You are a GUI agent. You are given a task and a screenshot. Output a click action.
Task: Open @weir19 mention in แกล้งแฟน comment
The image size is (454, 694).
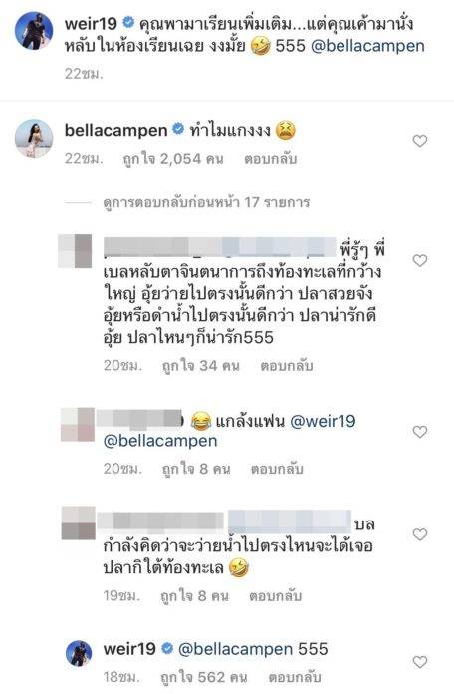(323, 421)
